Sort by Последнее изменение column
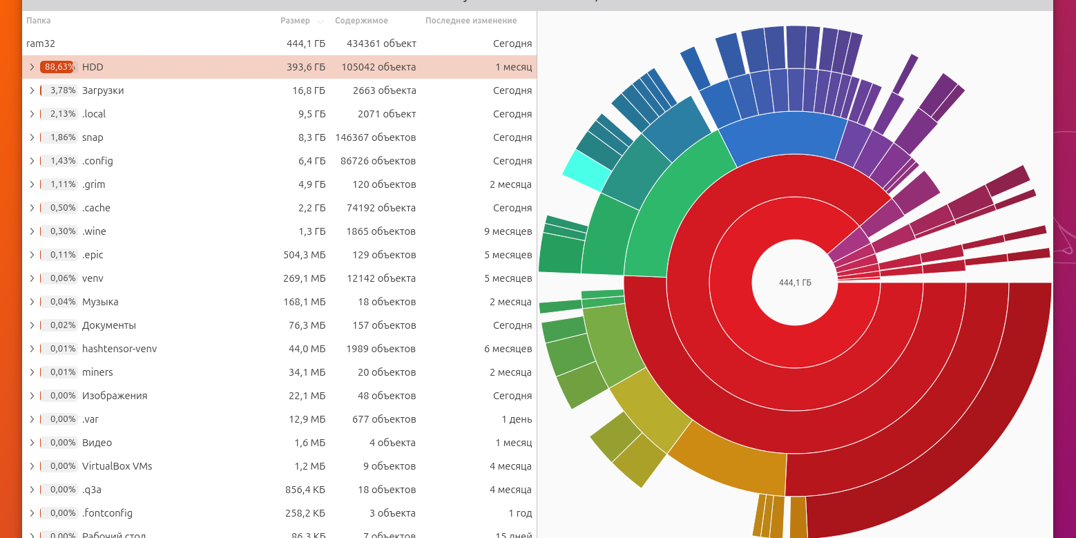The image size is (1076, 538). pos(471,21)
